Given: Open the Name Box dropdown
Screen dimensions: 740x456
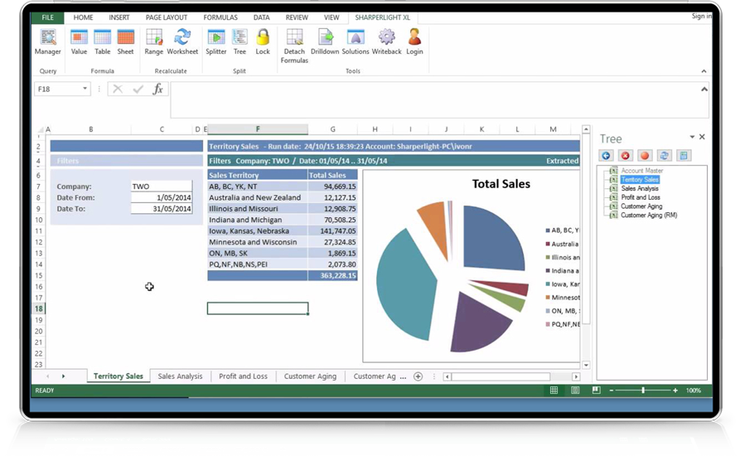Looking at the screenshot, I should point(85,89).
